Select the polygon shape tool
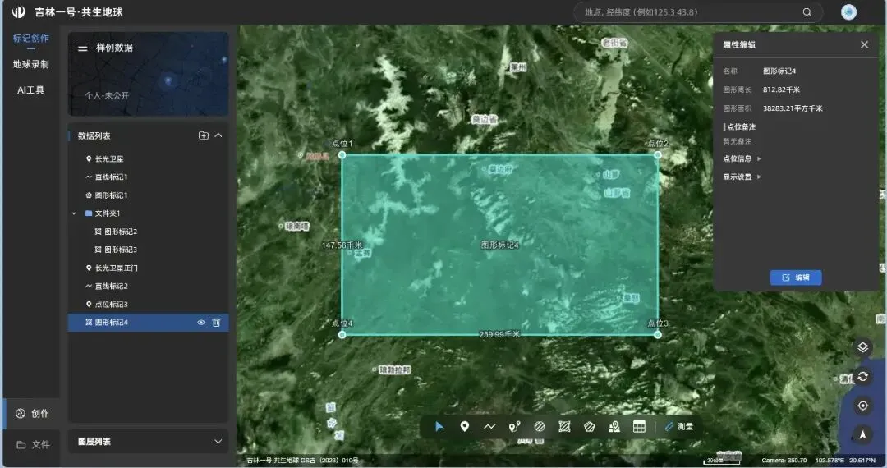The height and width of the screenshot is (468, 887). [589, 427]
